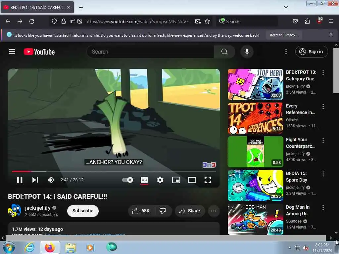Click the horizontal scrollbar at page bottom

coord(166,238)
